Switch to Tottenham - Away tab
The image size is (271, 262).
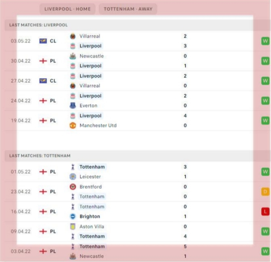[128, 9]
